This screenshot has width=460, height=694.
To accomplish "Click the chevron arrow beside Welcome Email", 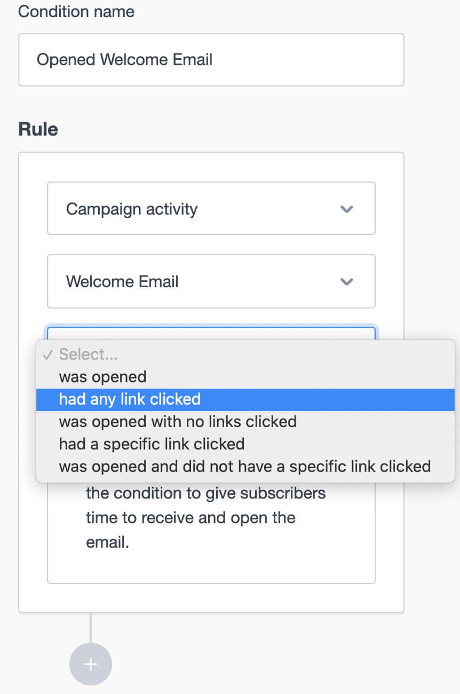I will point(347,281).
